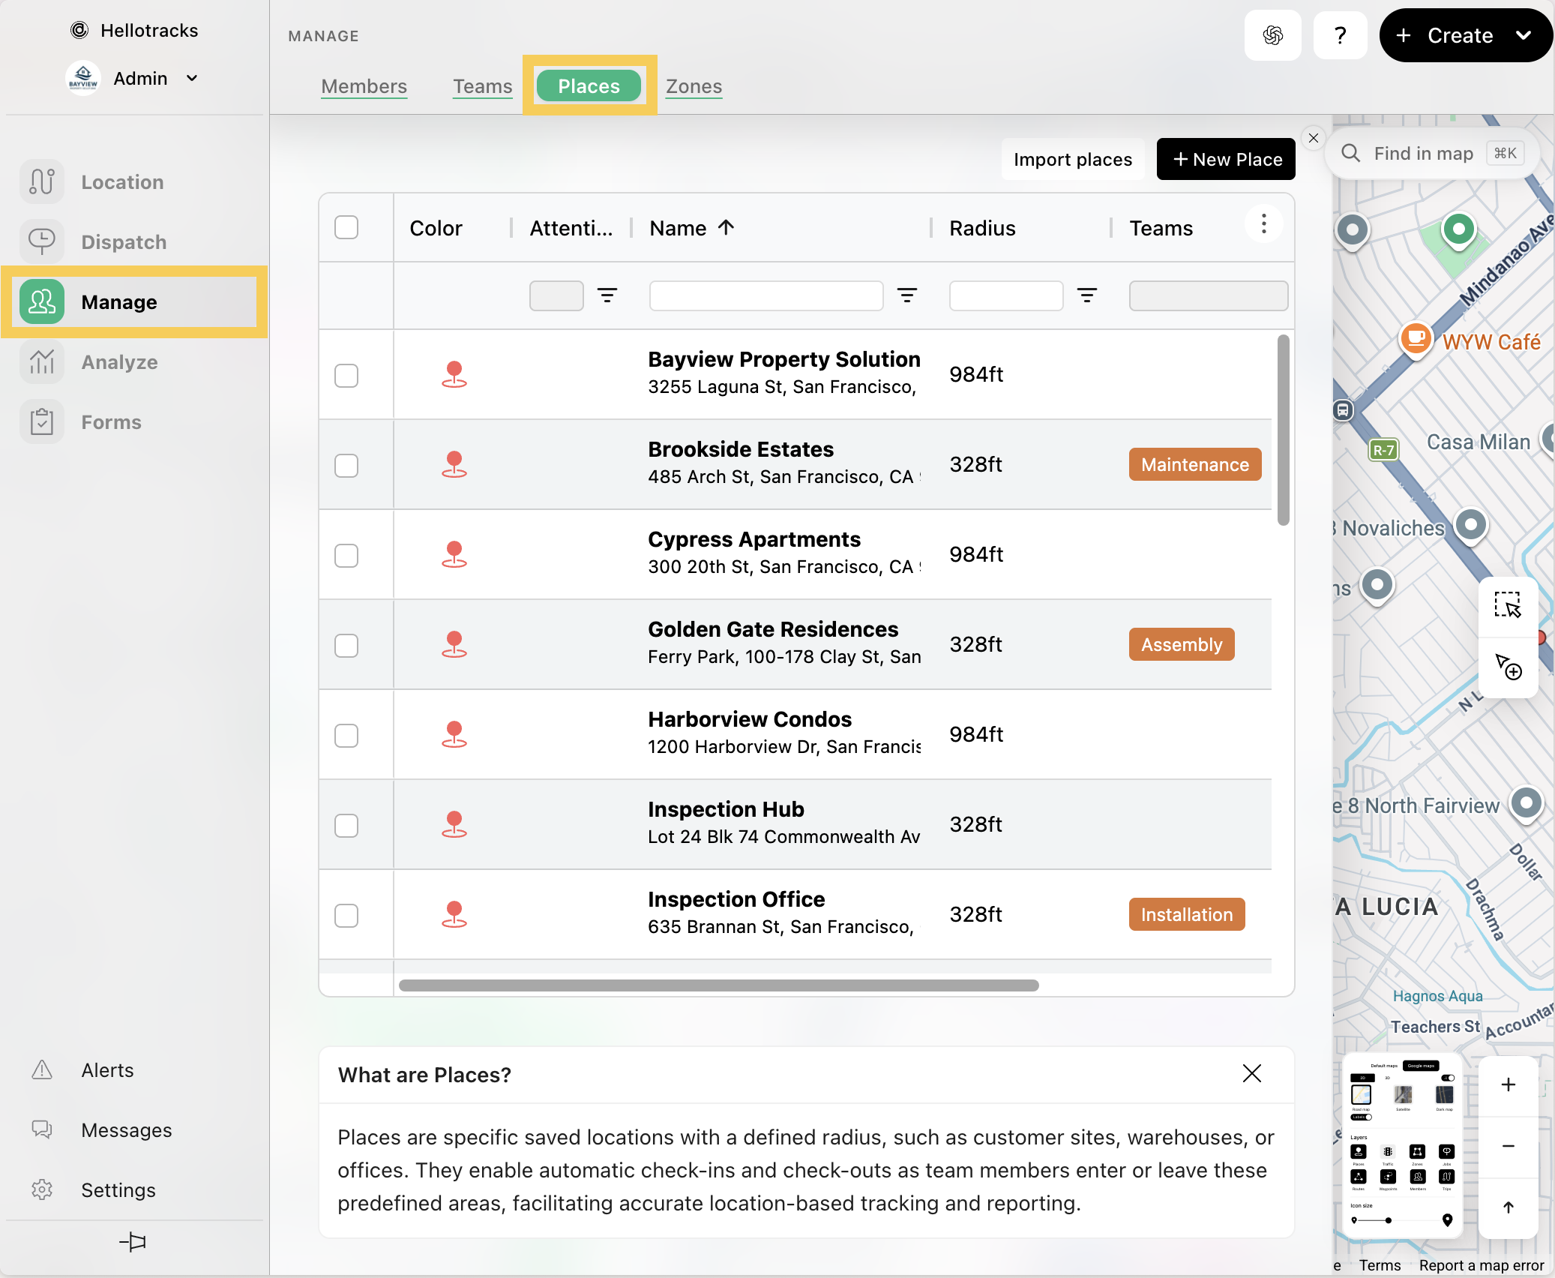Image resolution: width=1555 pixels, height=1278 pixels.
Task: Select the map area selection tool
Action: point(1507,605)
